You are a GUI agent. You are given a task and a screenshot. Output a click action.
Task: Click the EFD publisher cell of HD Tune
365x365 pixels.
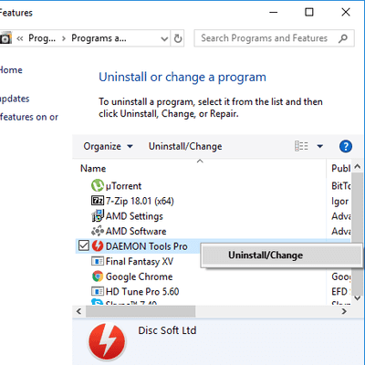(x=340, y=291)
